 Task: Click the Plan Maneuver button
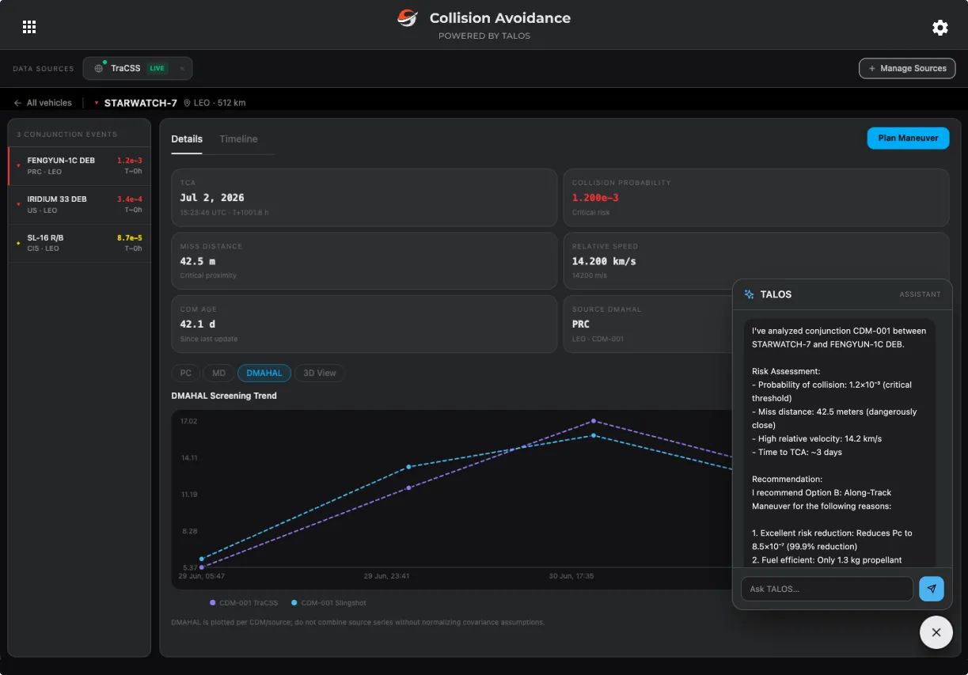point(908,138)
